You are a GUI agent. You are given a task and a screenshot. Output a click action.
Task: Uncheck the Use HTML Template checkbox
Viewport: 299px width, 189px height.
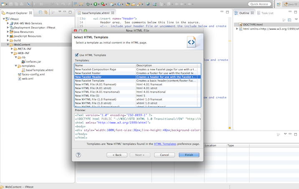click(x=76, y=55)
